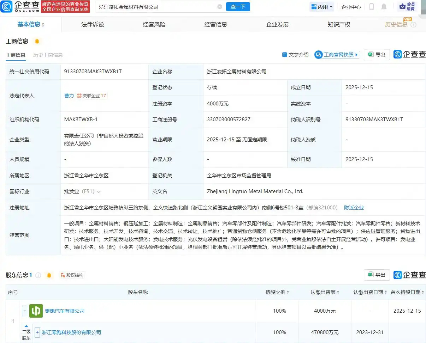Open the 股权结构 equity structure view
Image resolution: width=426 pixels, height=343 pixels.
coord(72,275)
